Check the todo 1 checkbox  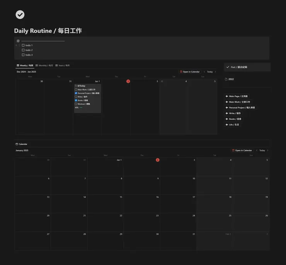pos(23,45)
